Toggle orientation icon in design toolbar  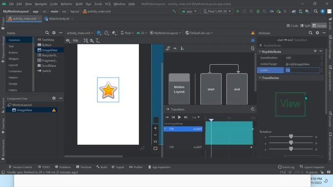point(106,33)
